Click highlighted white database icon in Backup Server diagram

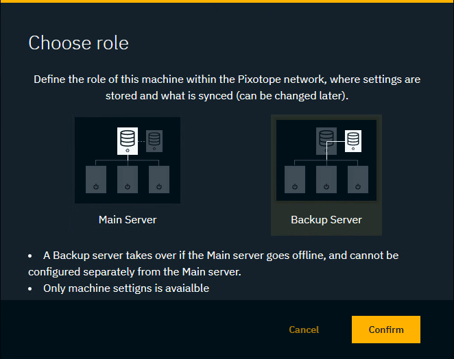point(353,140)
